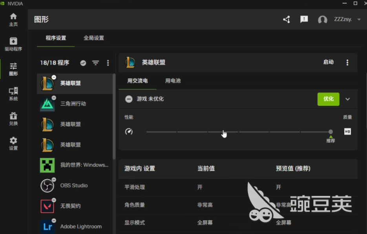367x234 pixels.
Task: Click the 英雄联盟 header game icon
Action: tap(130, 62)
